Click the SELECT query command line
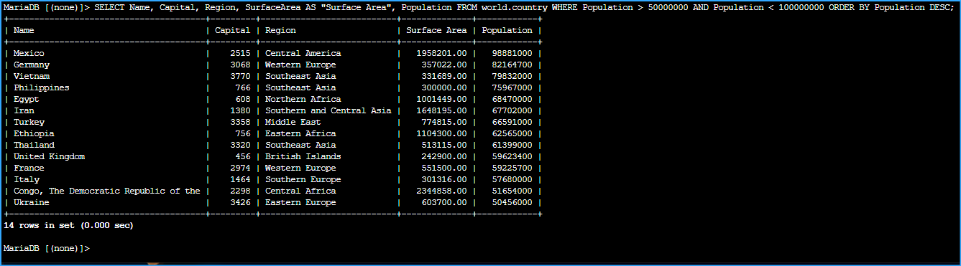This screenshot has height=266, width=961. [479, 8]
